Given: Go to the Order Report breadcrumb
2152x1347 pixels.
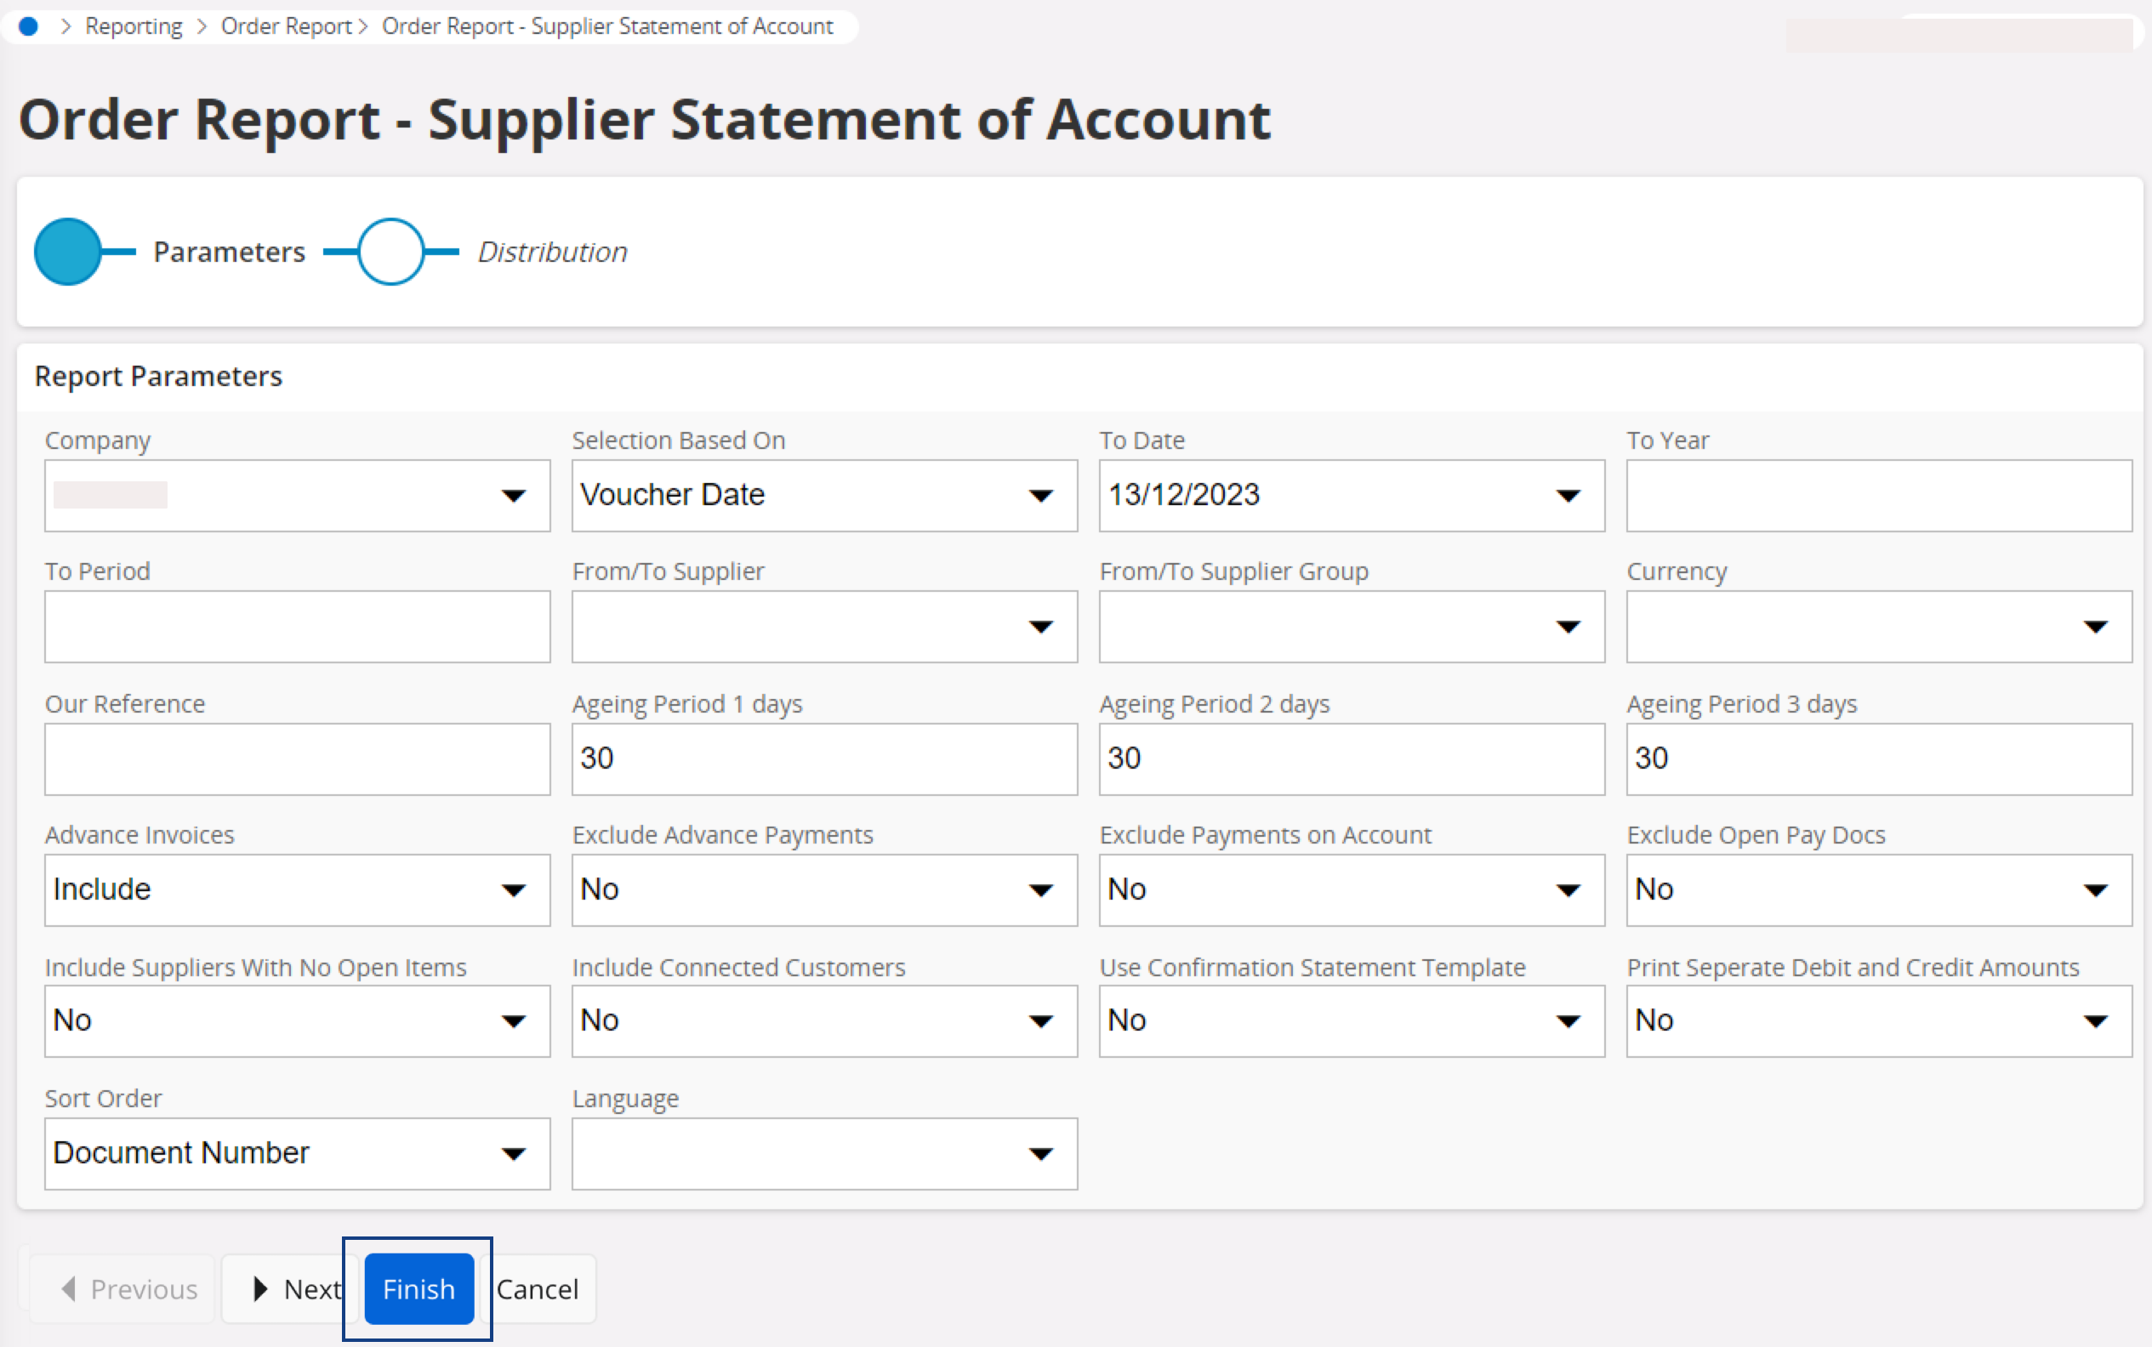Looking at the screenshot, I should (286, 26).
